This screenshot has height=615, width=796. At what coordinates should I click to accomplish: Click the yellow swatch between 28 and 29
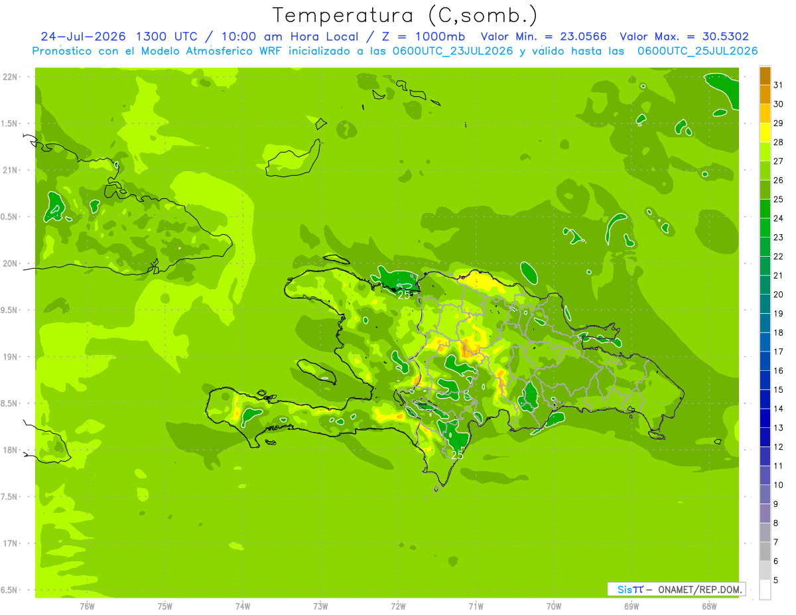pos(765,133)
